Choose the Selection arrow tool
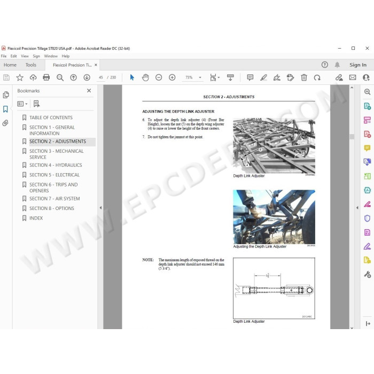Viewport: 374px width, 374px height. (x=132, y=77)
